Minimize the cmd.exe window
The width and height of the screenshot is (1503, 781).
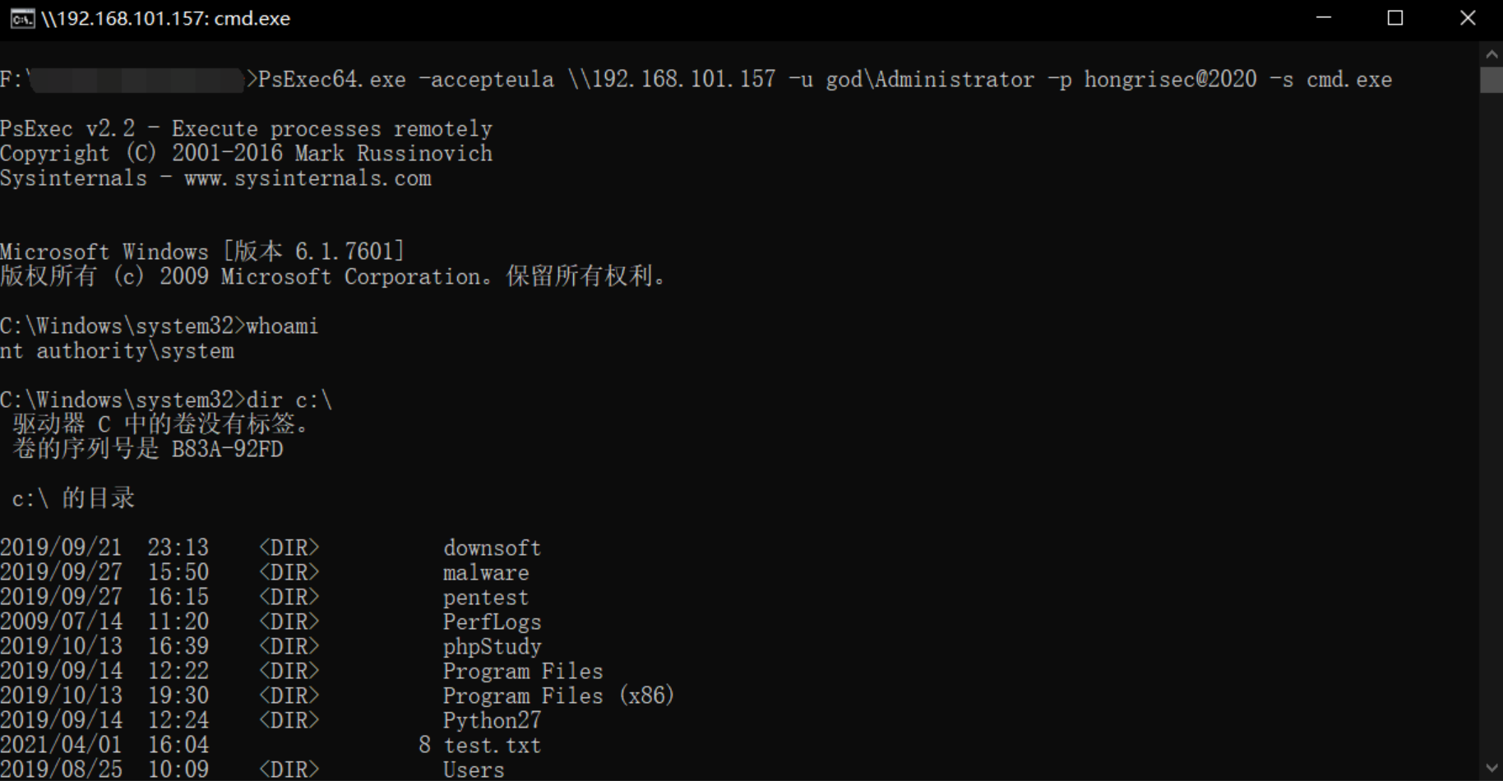point(1324,18)
